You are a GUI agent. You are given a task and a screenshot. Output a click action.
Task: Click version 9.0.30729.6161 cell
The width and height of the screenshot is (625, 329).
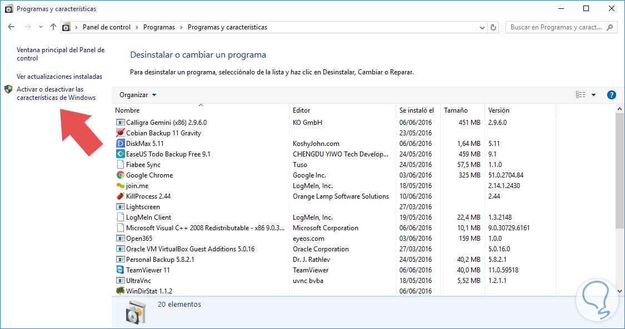pyautogui.click(x=509, y=228)
